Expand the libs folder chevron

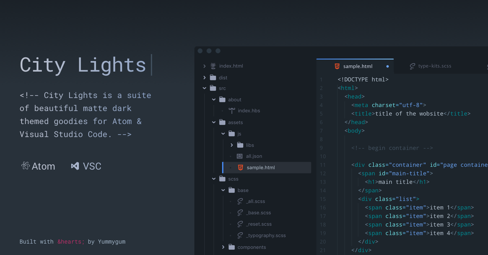232,145
